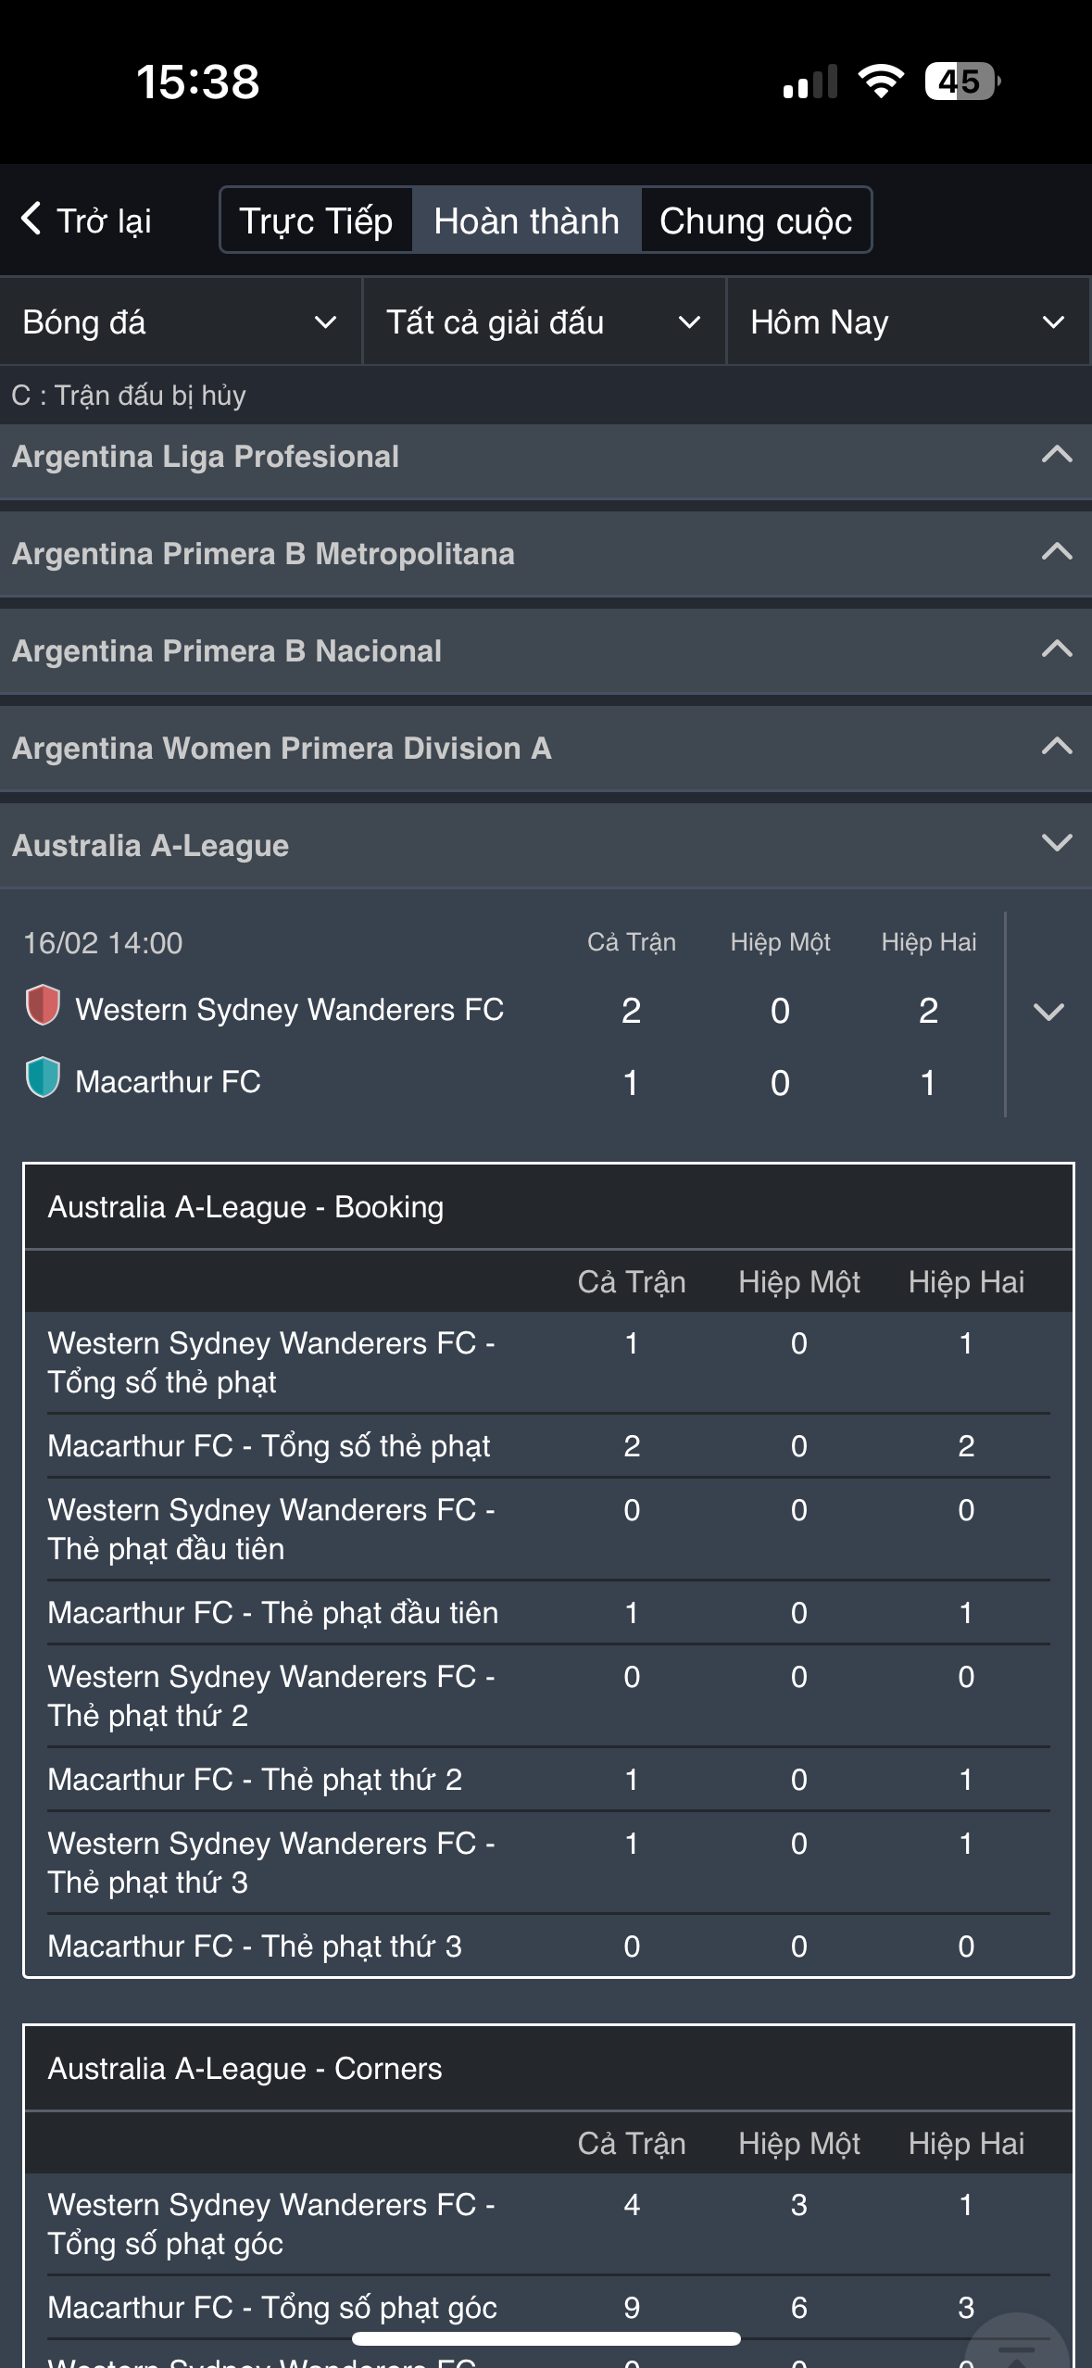The image size is (1092, 2368).
Task: Tap the scroll-to-top floating button
Action: (1017, 2346)
